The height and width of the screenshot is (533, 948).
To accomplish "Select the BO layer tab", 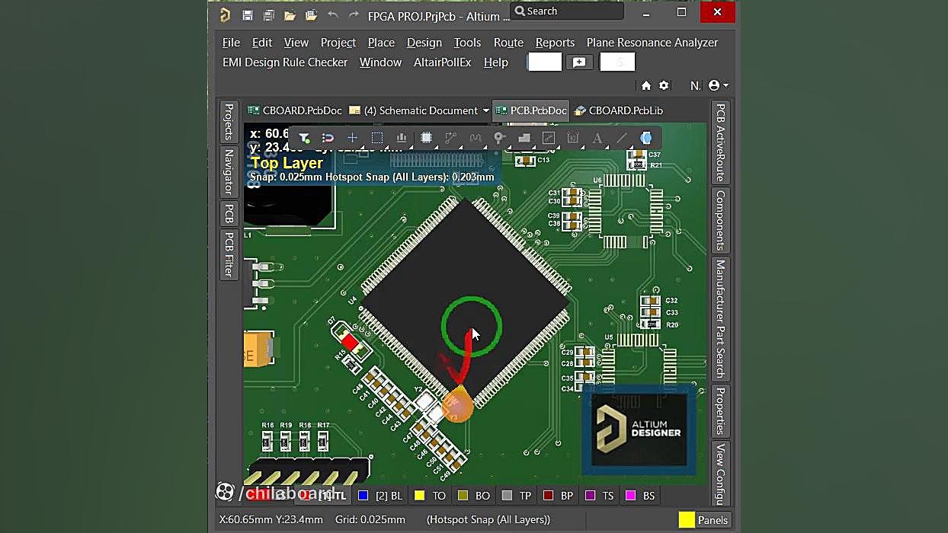I will (473, 496).
